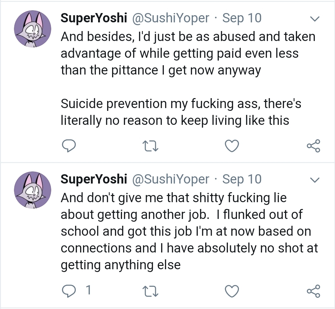Open replies on the second tweet
The image size is (335, 309).
[70, 291]
